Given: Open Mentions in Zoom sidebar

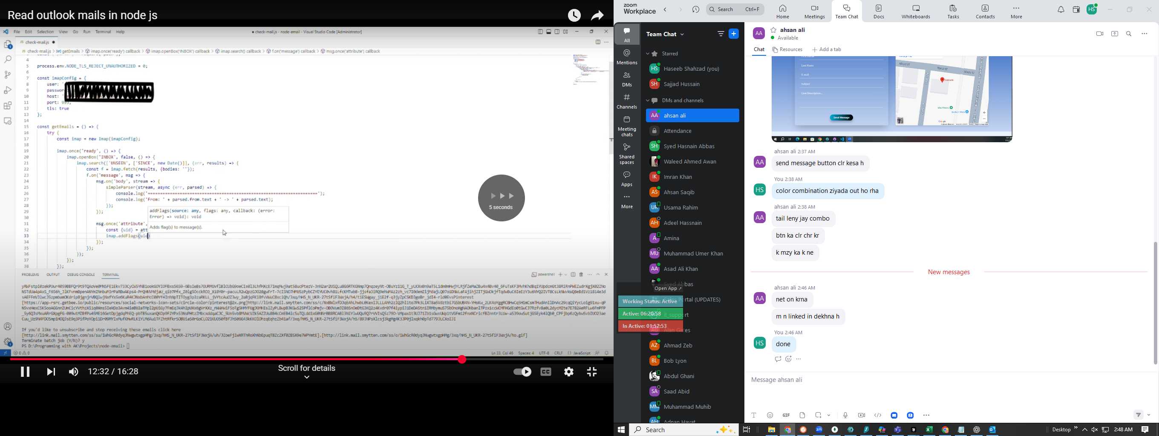Looking at the screenshot, I should pos(627,57).
